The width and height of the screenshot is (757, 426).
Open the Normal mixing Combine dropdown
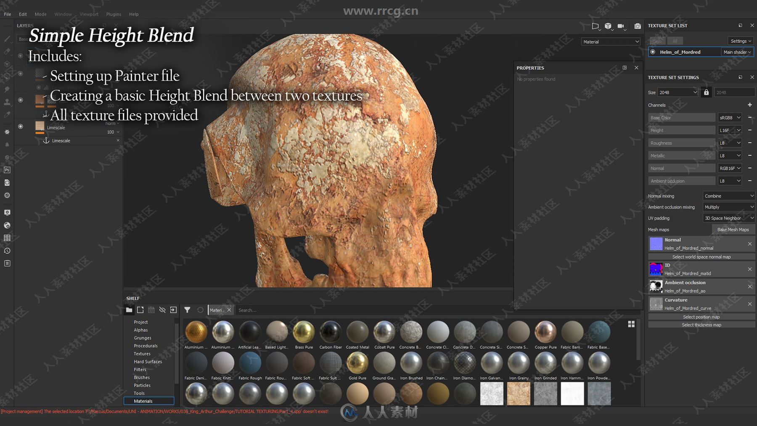[729, 196]
